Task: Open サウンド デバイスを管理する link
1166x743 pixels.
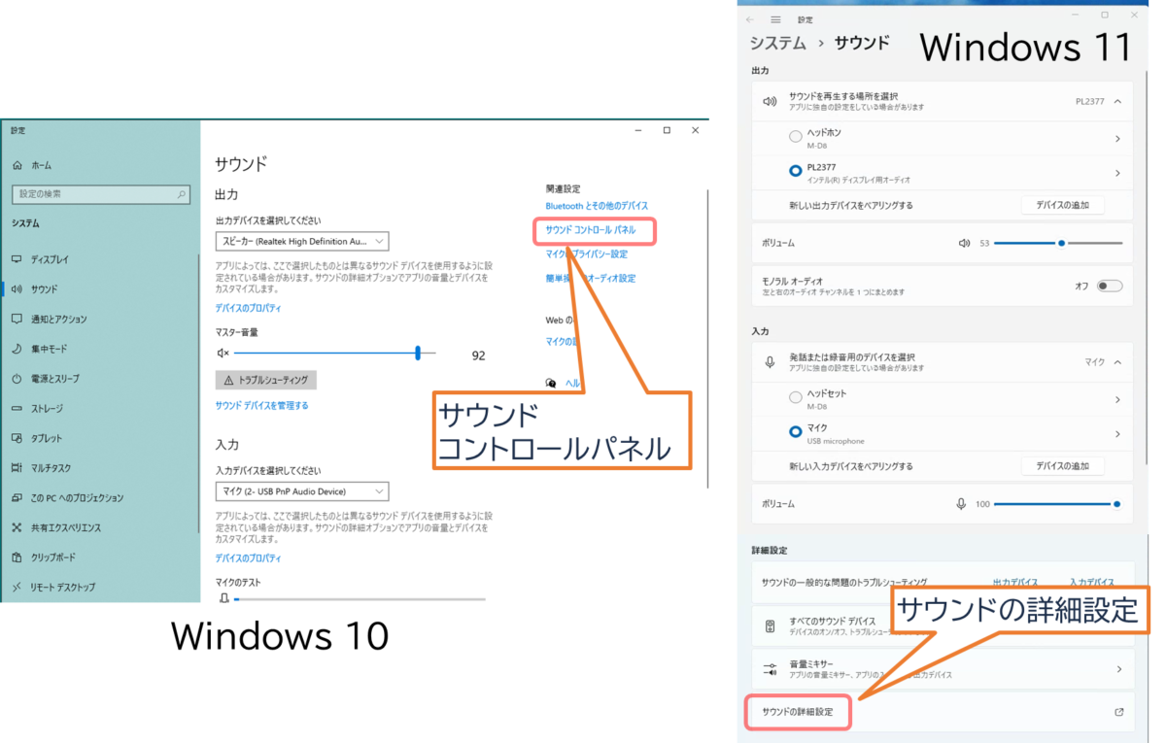Action: (261, 406)
